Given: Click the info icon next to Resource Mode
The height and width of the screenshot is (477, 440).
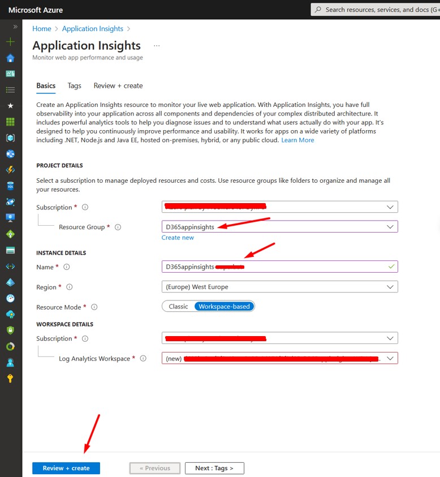Looking at the screenshot, I should click(x=94, y=307).
